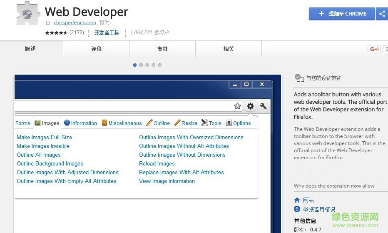Screen dimensions: 388x233
Task: Switch to the 评价 tab
Action: click(x=96, y=49)
